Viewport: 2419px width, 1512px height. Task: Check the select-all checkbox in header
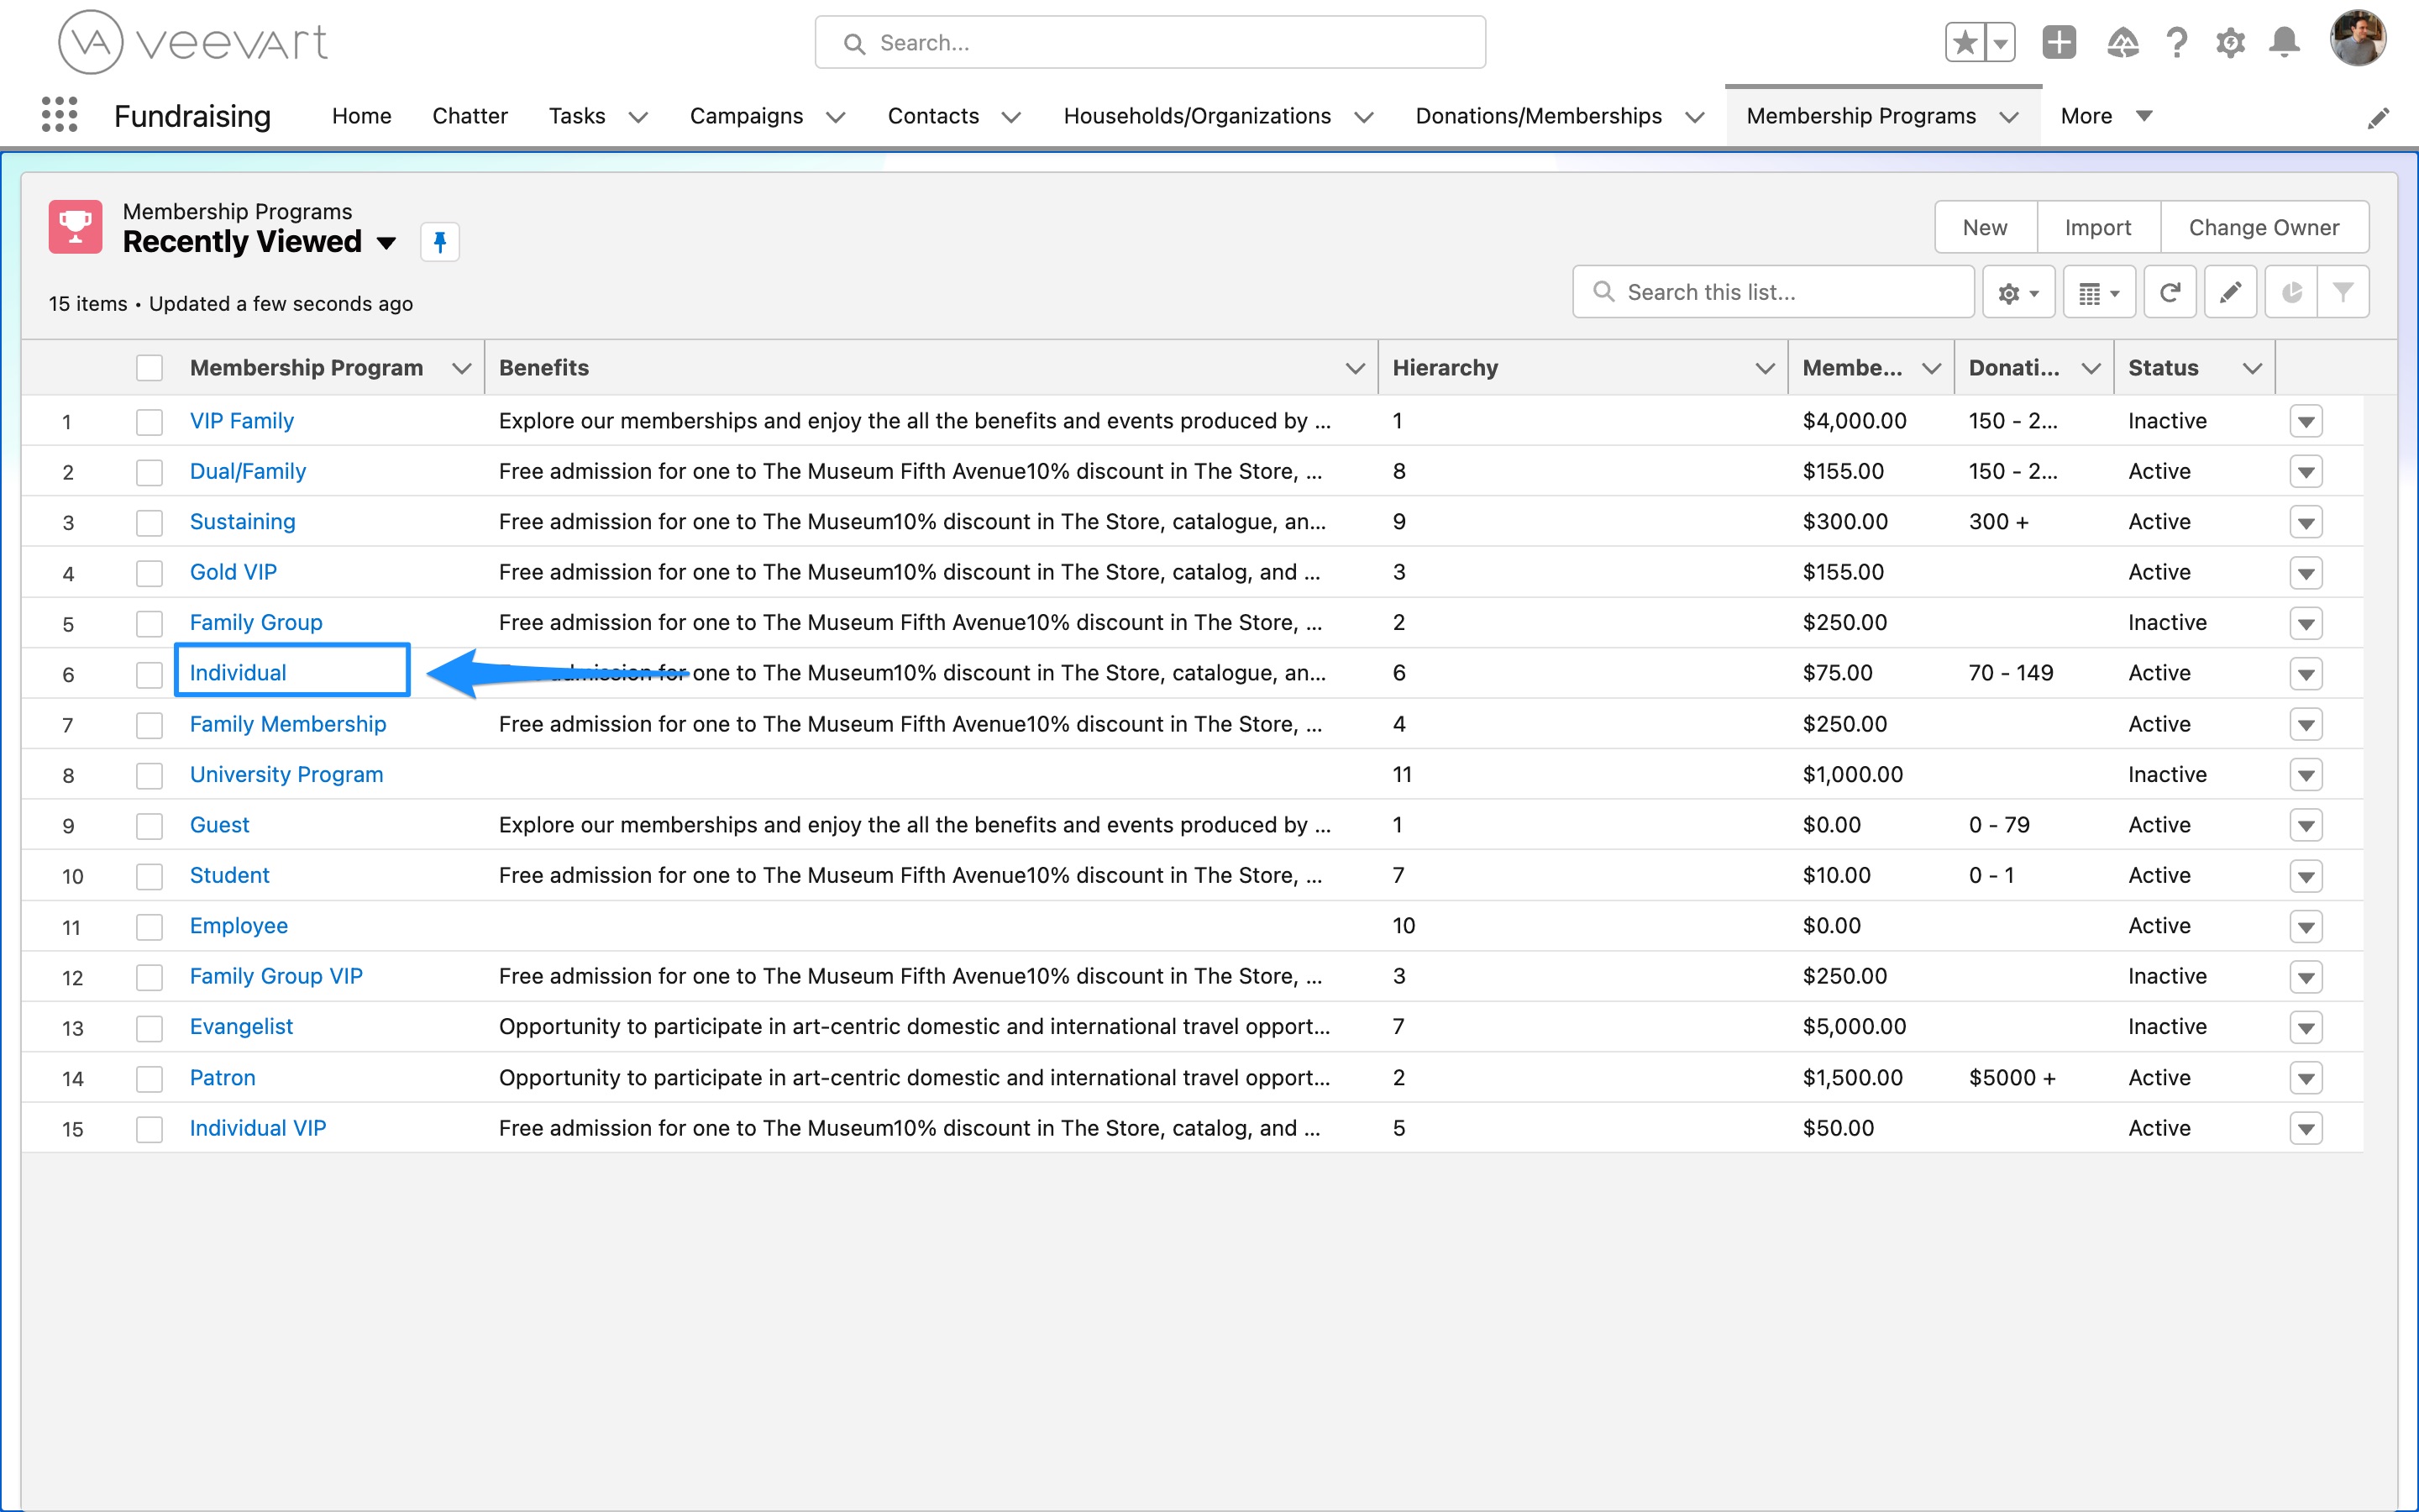click(x=149, y=367)
